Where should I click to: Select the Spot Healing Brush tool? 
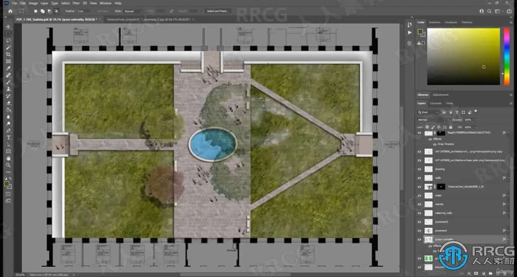(x=8, y=75)
